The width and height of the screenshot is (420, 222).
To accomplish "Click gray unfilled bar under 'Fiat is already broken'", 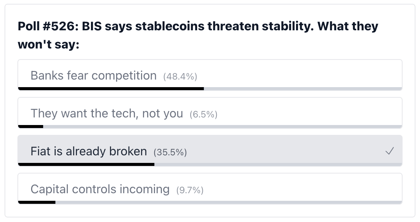I will coord(278,164).
